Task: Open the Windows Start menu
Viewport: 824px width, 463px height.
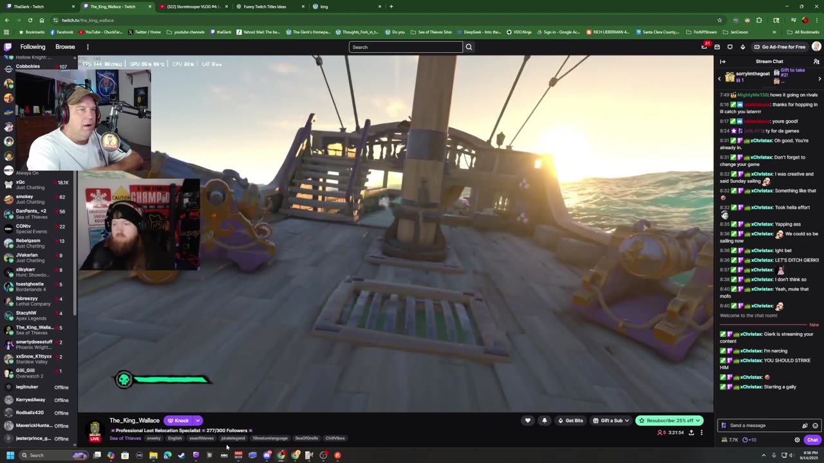Action: [10, 455]
